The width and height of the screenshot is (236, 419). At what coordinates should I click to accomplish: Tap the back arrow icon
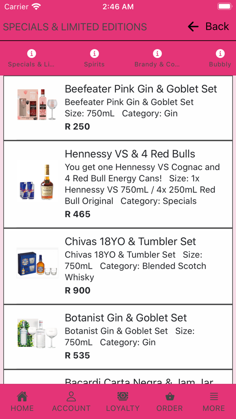(193, 27)
